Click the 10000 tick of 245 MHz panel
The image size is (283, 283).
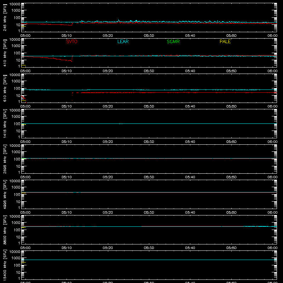tap(15, 4)
